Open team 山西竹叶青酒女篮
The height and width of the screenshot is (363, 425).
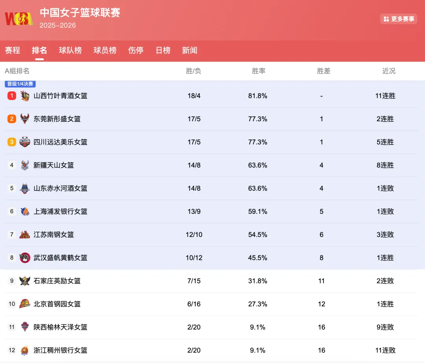coord(61,96)
